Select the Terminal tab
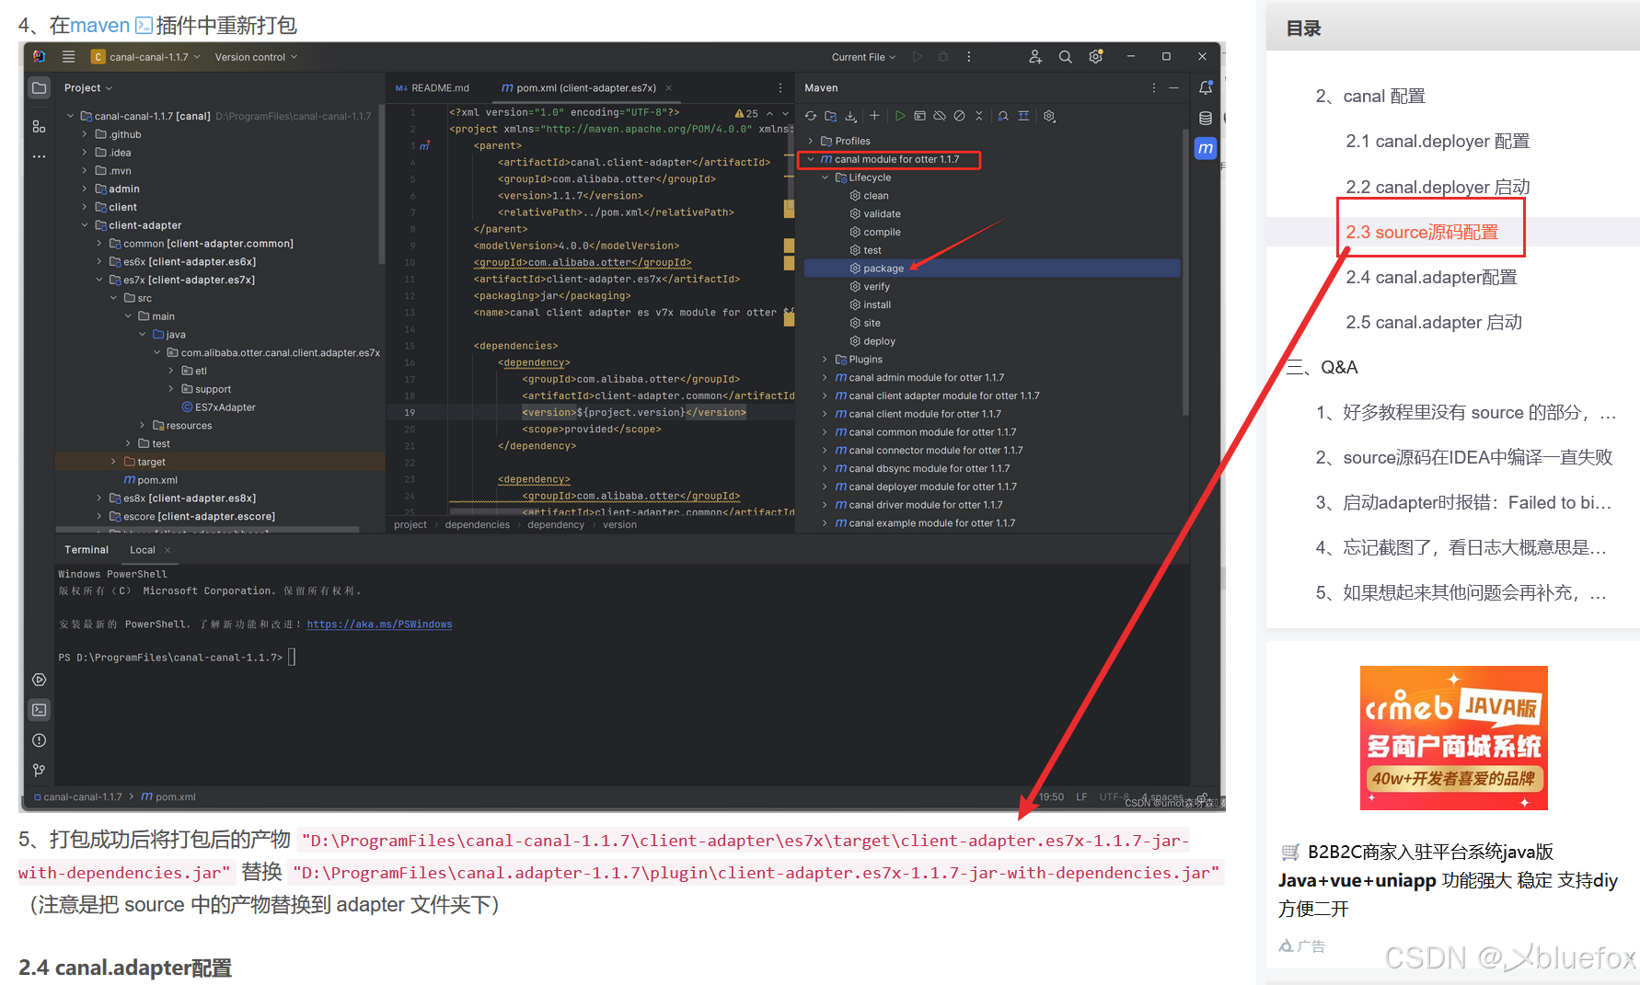This screenshot has height=985, width=1640. pyautogui.click(x=87, y=550)
